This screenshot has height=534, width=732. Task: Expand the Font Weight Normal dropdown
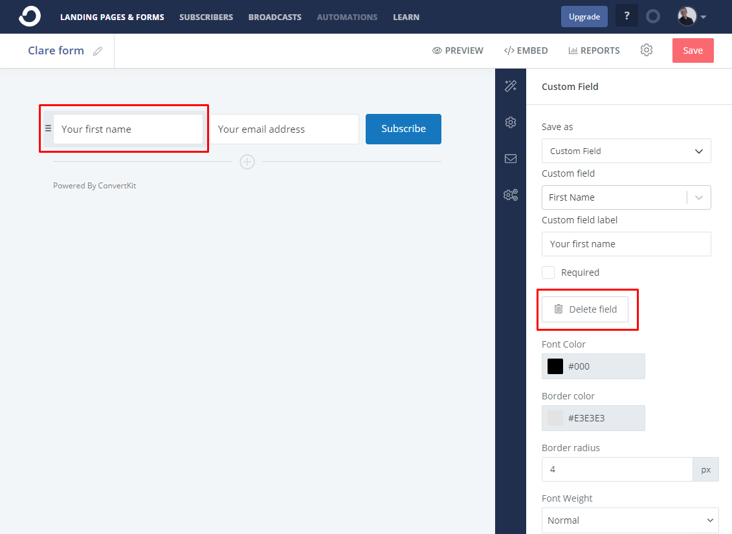coord(630,520)
